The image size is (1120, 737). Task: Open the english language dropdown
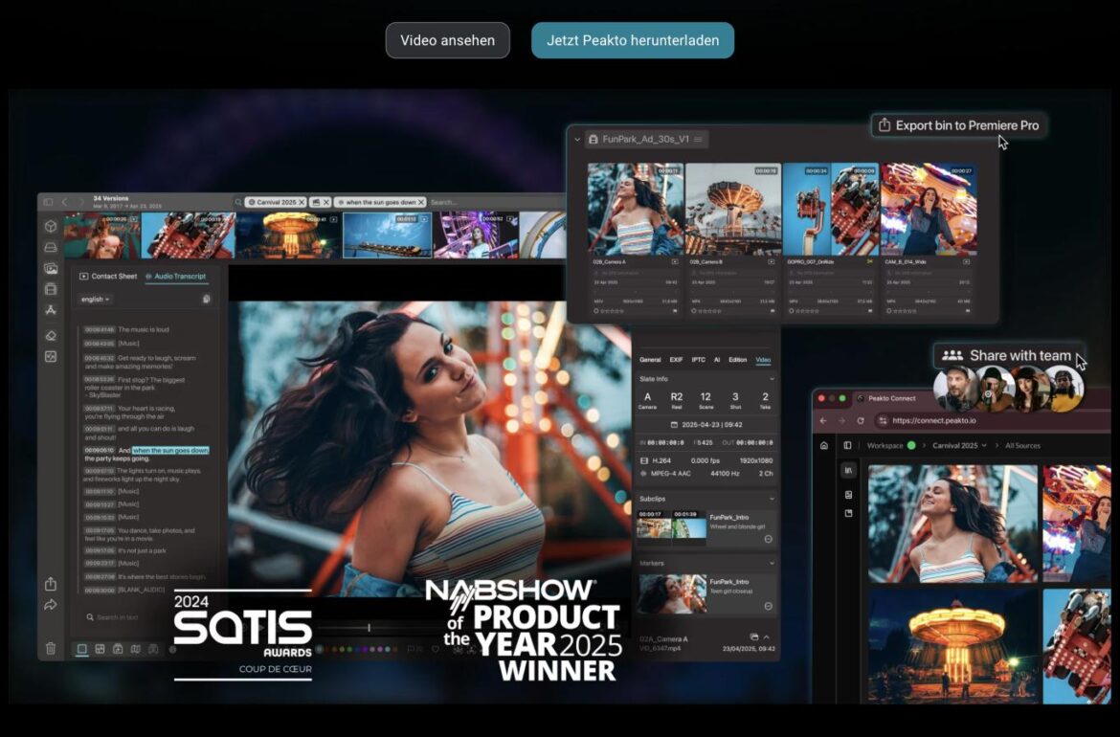point(95,300)
